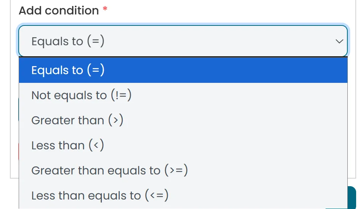The image size is (363, 209).
Task: Choose the strictly greater '>' operator entry
Action: pyautogui.click(x=77, y=120)
